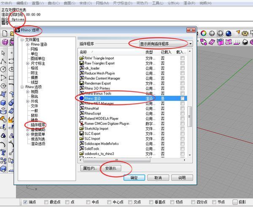Click the vertical scrollbar thumb of plug-in list
The image size is (253, 207).
[190, 116]
